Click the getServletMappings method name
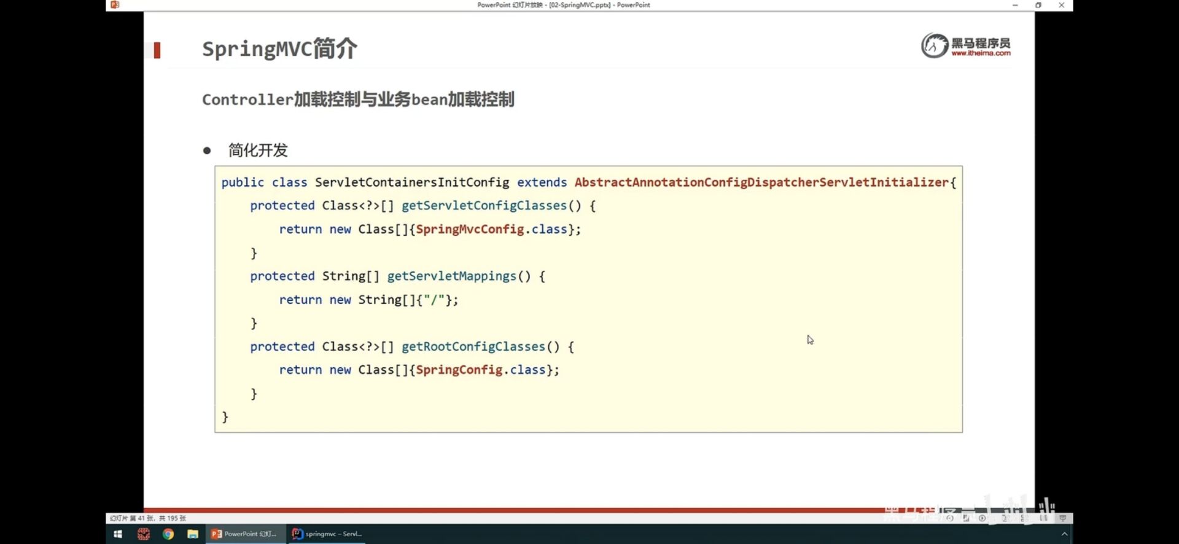The width and height of the screenshot is (1179, 544). click(x=451, y=276)
